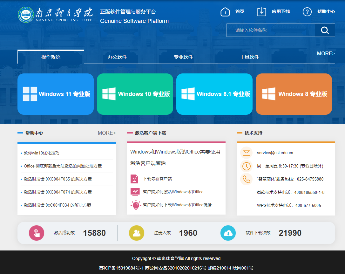Image resolution: width=345 pixels, height=274 pixels.
Task: Click the download latest client document icon
Action: coord(134,179)
